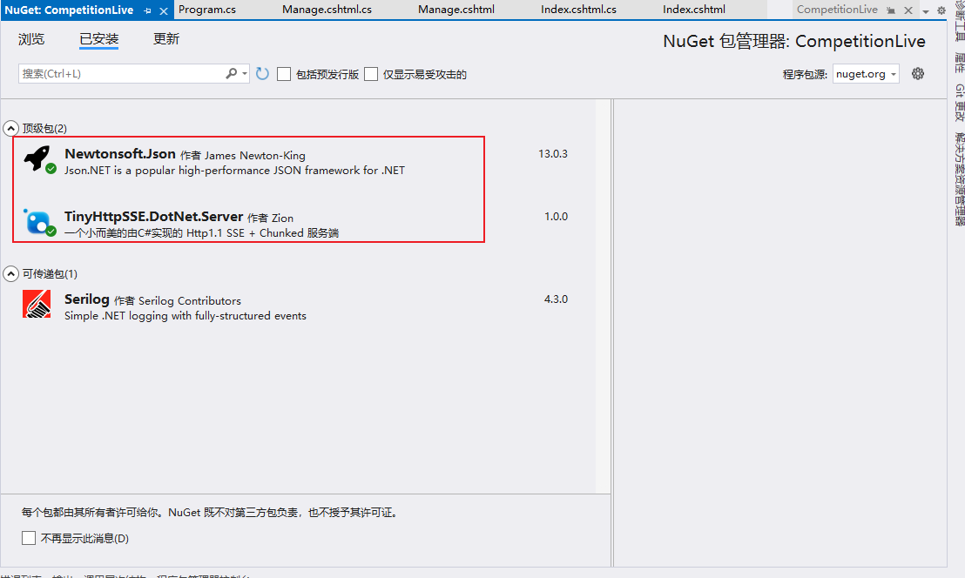Enable the 仅显示易受攻击的 checkbox

pyautogui.click(x=370, y=74)
